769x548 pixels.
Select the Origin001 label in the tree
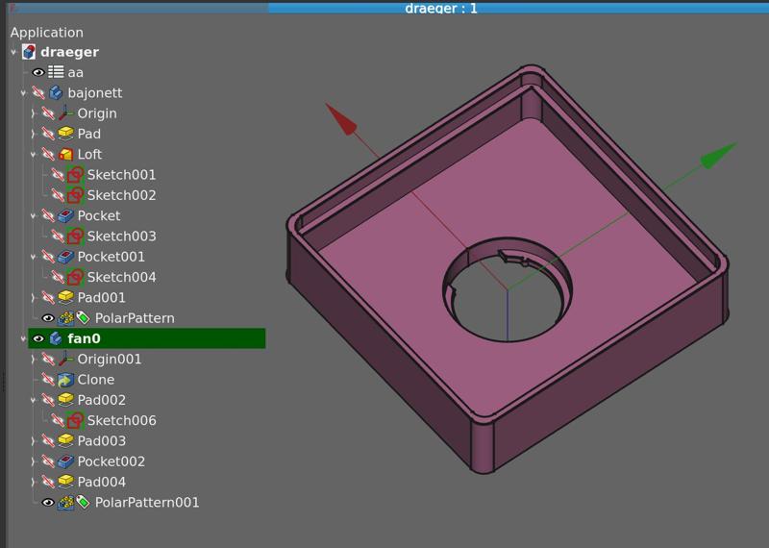click(x=110, y=360)
